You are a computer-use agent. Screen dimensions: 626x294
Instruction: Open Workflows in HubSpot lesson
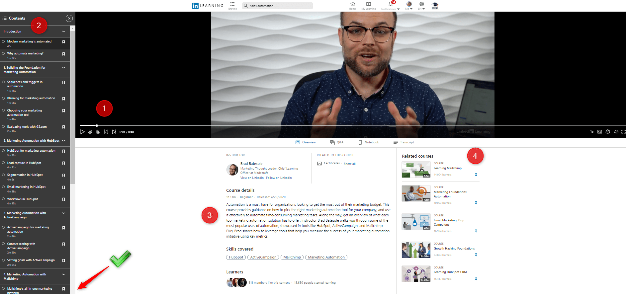point(23,199)
